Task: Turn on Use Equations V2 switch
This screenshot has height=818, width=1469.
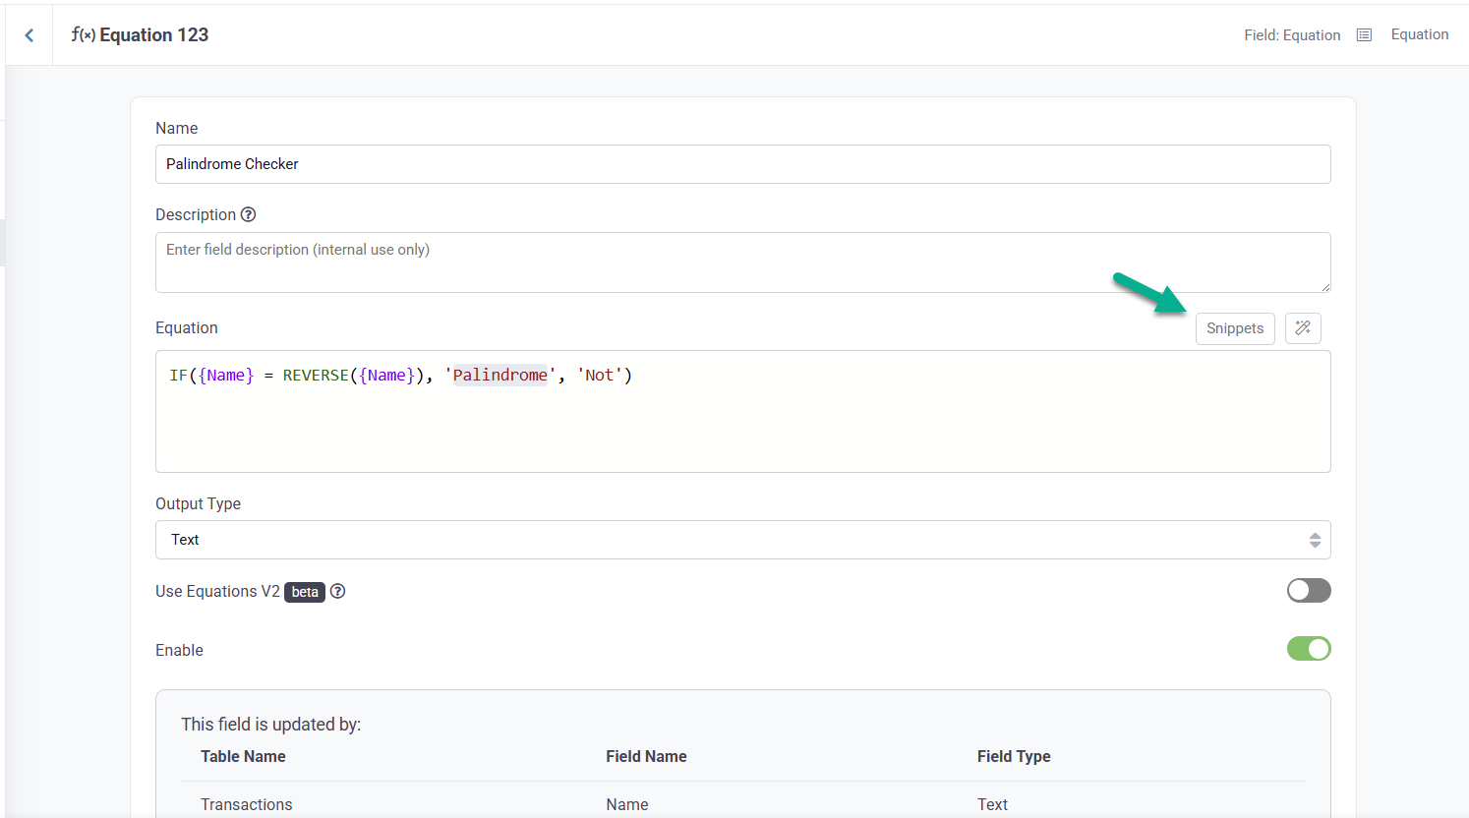Action: (x=1308, y=590)
